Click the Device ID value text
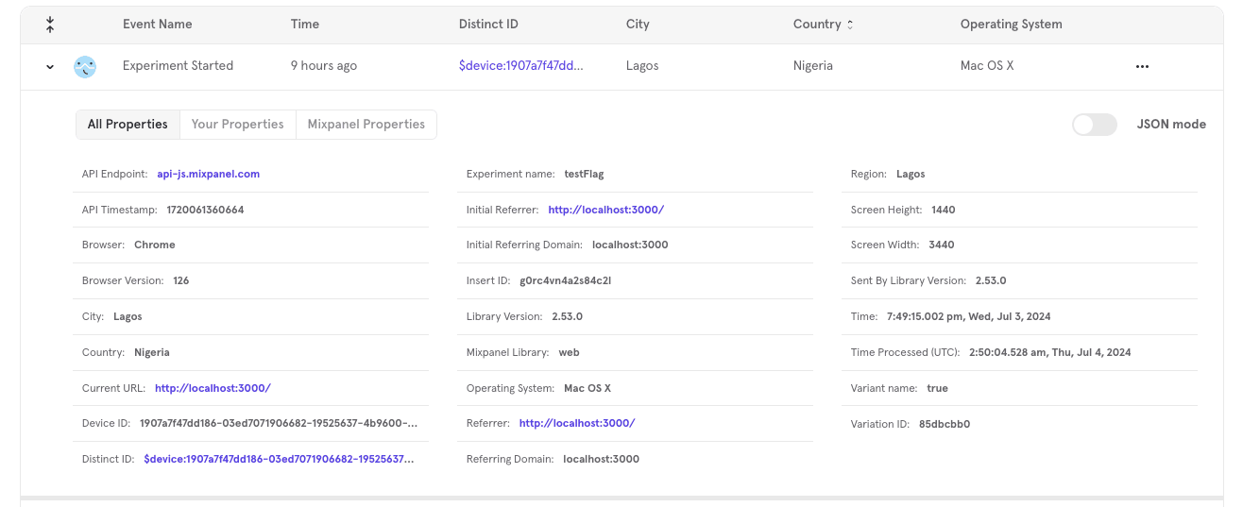The width and height of the screenshot is (1243, 507). 279,424
